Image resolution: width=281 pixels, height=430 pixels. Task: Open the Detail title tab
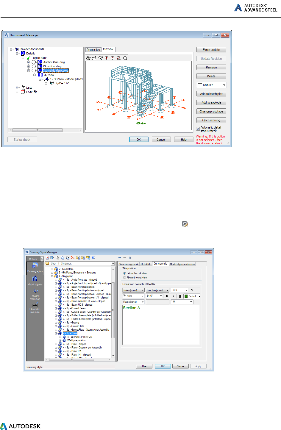pos(146,264)
